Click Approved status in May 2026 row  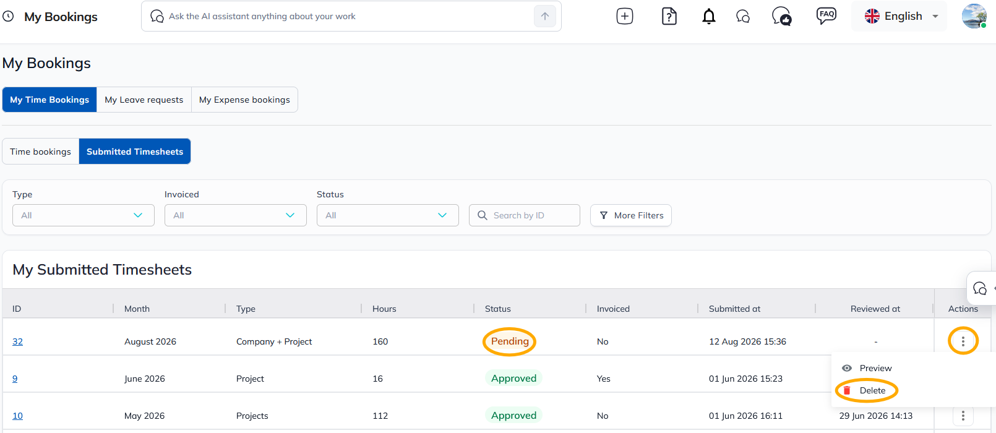click(513, 416)
